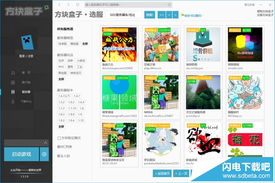Image resolution: width=275 pixels, height=183 pixels.
Task: Open the 下载中心 menu item
Action: tap(26, 101)
